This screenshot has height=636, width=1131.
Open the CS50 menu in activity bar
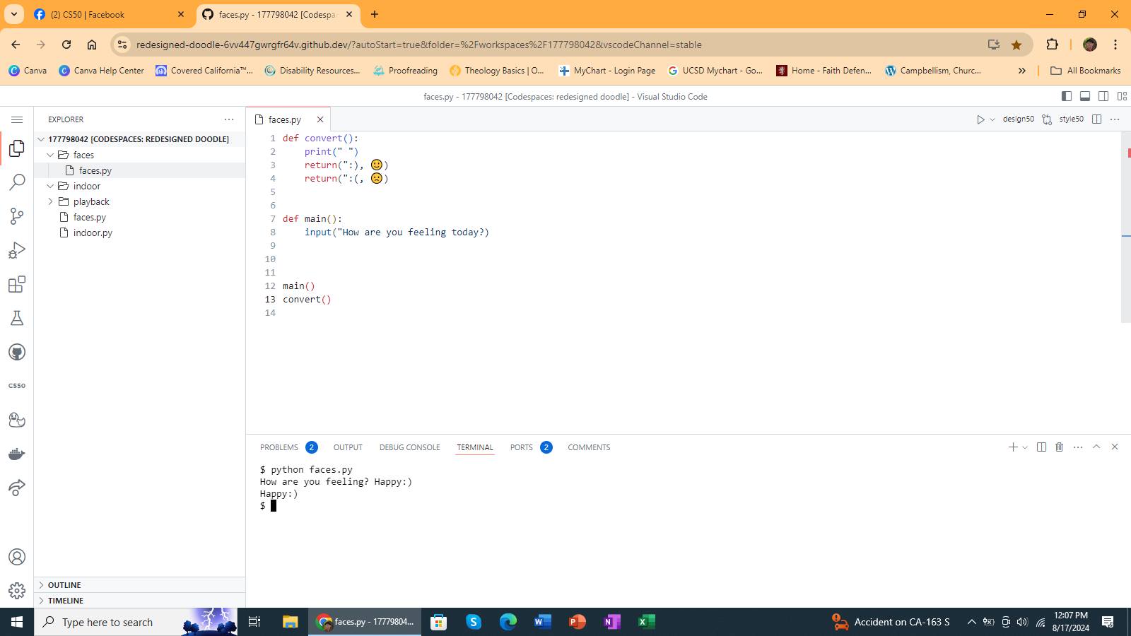(17, 386)
